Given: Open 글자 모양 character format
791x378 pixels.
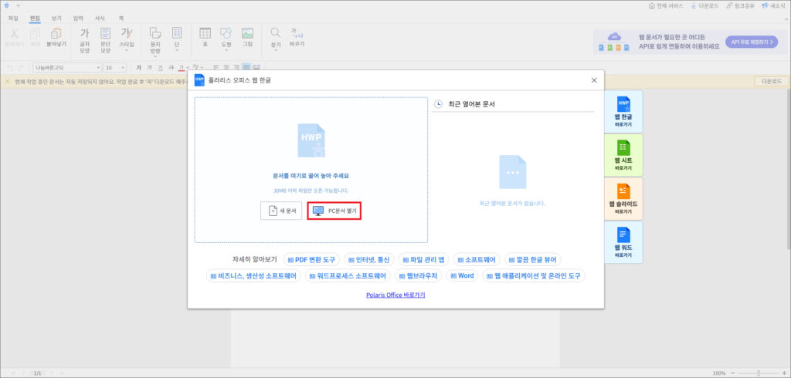Looking at the screenshot, I should coord(84,40).
